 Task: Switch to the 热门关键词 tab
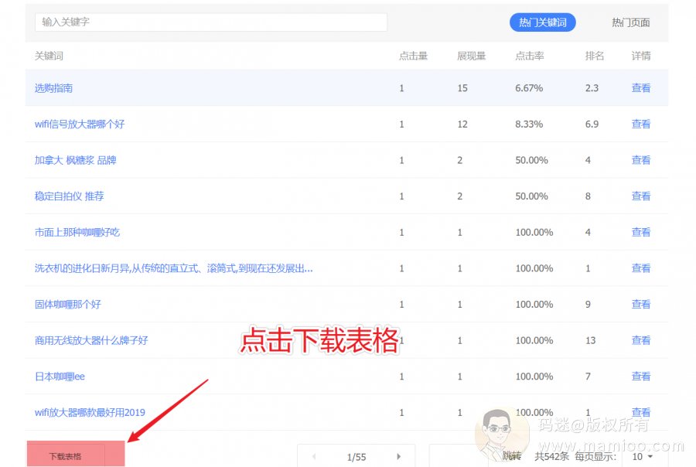[542, 22]
